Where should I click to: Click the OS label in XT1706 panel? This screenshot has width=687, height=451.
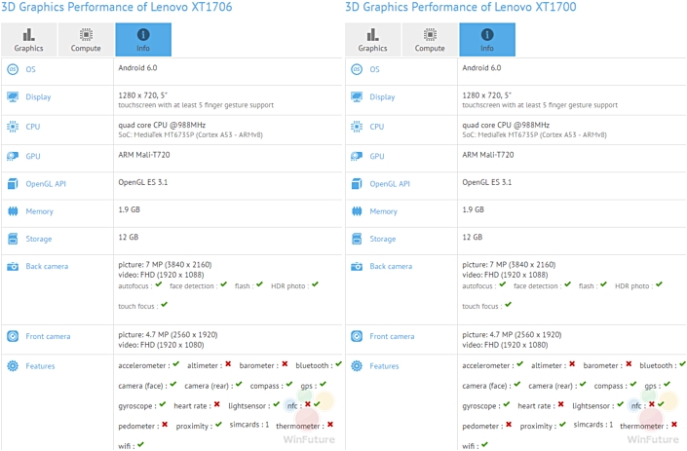[x=30, y=69]
